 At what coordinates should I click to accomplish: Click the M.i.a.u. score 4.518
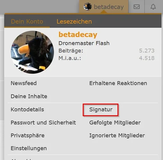(x=147, y=58)
